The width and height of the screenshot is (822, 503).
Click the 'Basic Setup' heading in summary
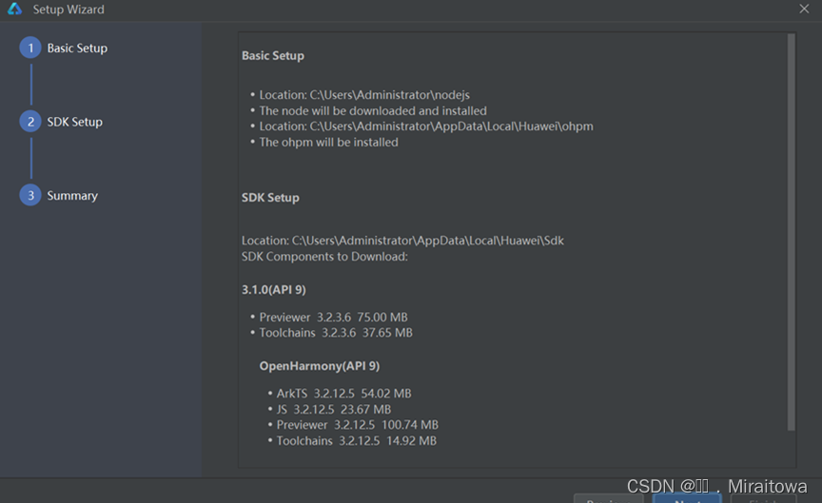(x=273, y=55)
